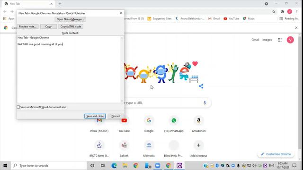Launch Microsoft Edge from the taskbar
303x170 pixels.
(x=114, y=166)
